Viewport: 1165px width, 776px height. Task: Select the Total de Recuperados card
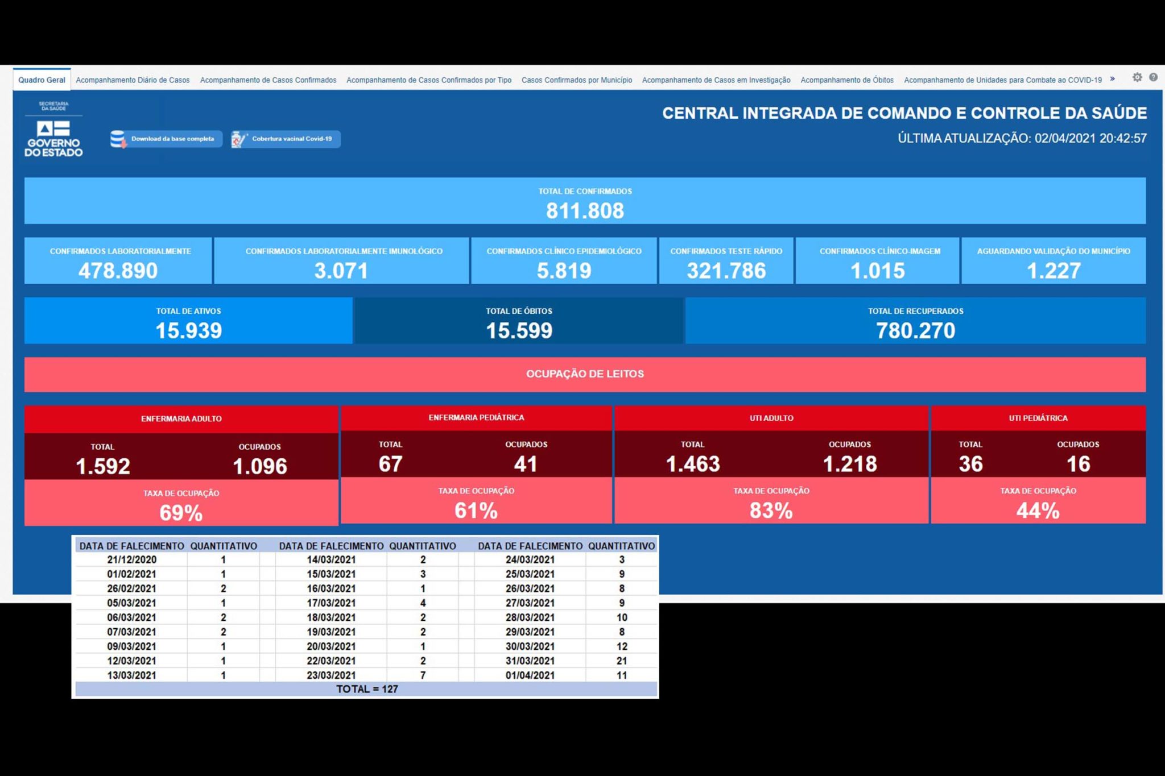pos(915,321)
